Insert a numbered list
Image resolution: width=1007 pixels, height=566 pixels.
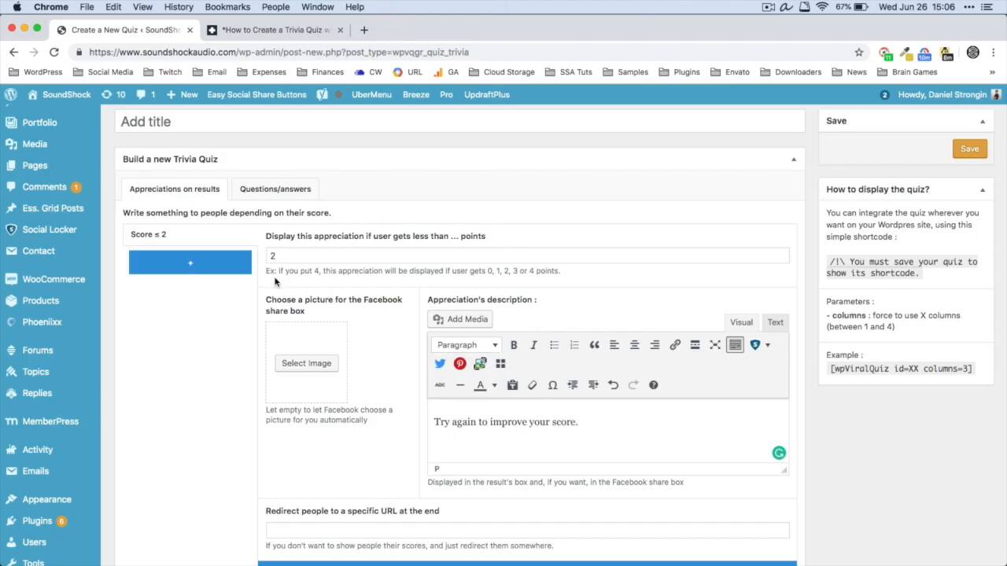point(574,345)
